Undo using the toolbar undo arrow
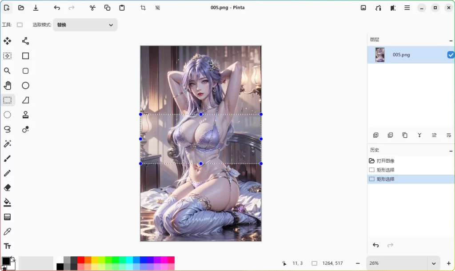 point(56,8)
